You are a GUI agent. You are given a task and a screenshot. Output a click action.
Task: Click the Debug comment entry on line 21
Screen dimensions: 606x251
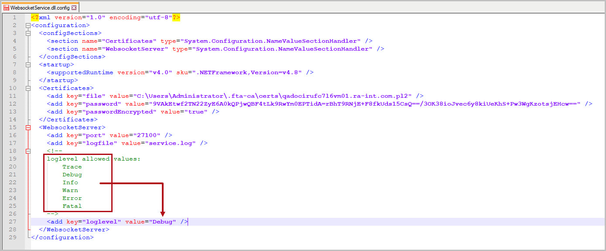tap(72, 175)
